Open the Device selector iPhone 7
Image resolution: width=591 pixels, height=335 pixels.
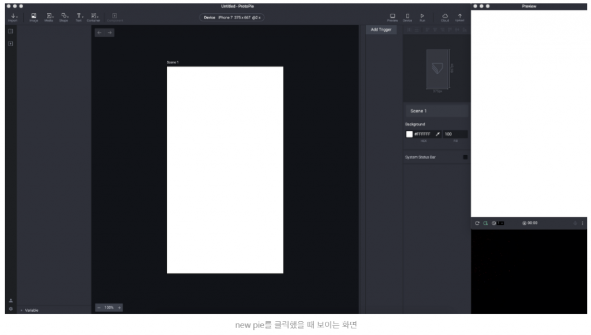[232, 17]
